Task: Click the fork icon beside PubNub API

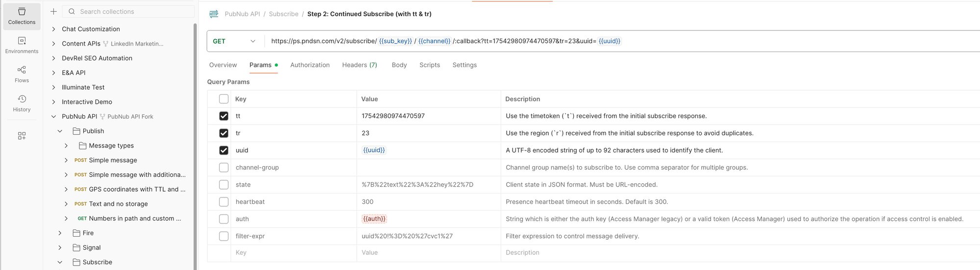Action: (102, 117)
